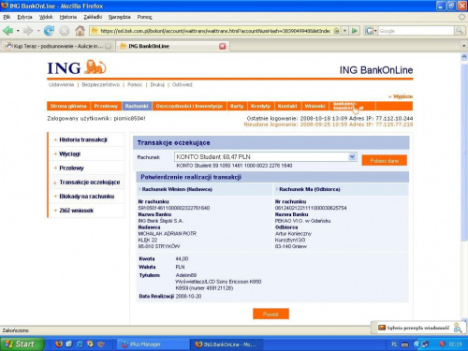This screenshot has width=468, height=351.
Task: Click the Chrome quick launch icon
Action: [90, 344]
